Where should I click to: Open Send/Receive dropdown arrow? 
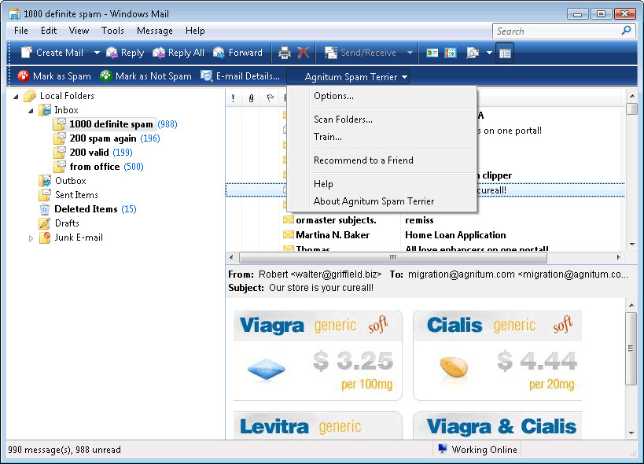[410, 53]
